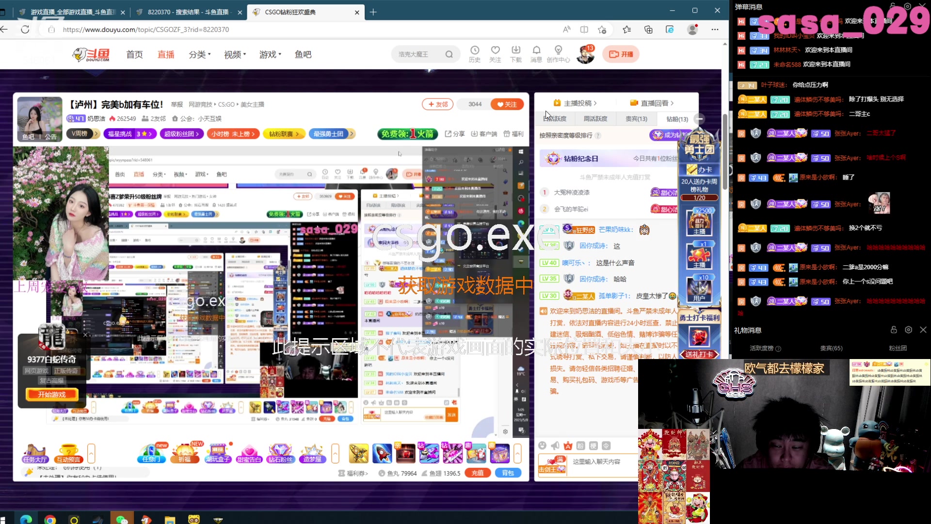The width and height of the screenshot is (931, 524).
Task: Click the 友邻 add button
Action: coord(438,104)
